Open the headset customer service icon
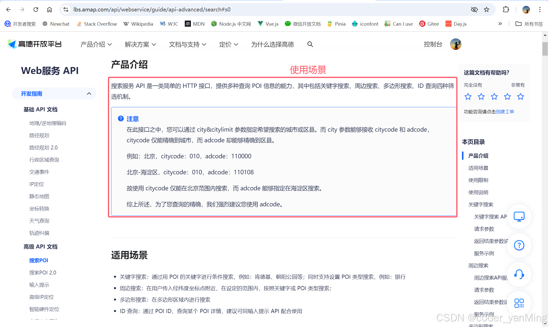The image size is (548, 327). pyautogui.click(x=519, y=274)
